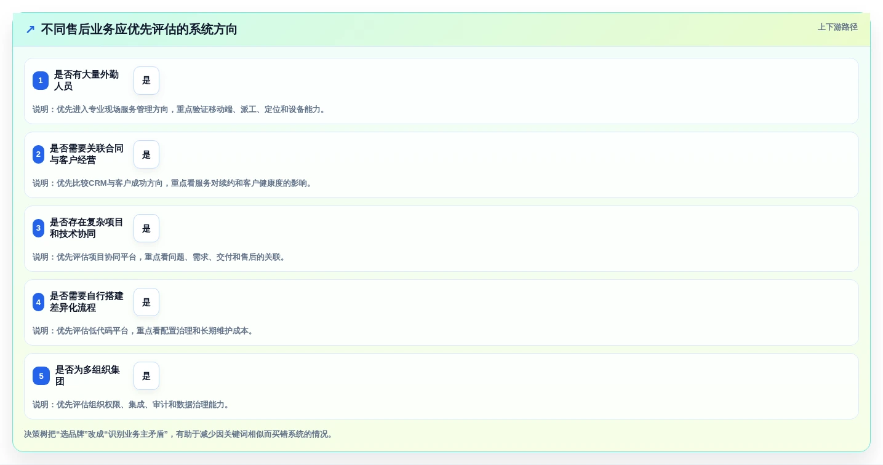Click the note about CRM与客户成功方向
This screenshot has width=883, height=465.
pos(174,183)
